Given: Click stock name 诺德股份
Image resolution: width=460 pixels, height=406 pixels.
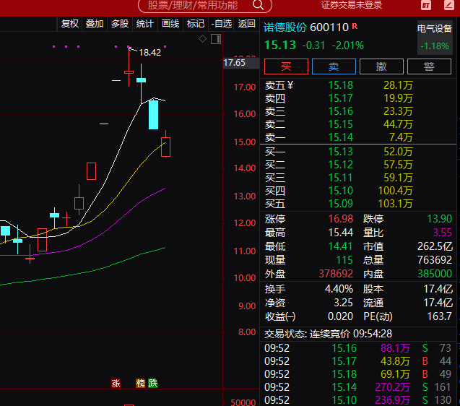Looking at the screenshot, I should coord(285,27).
